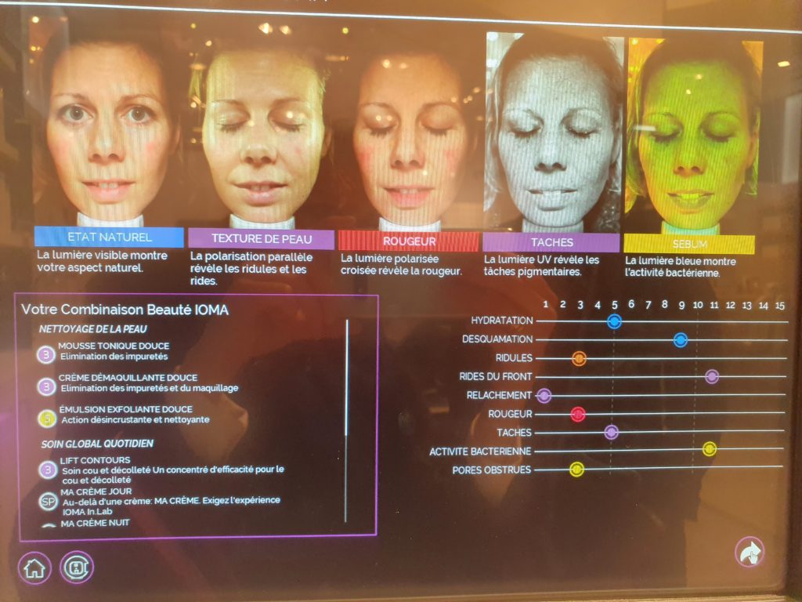Click the Ridules label
Viewport: 802px width, 602px height.
pos(514,357)
